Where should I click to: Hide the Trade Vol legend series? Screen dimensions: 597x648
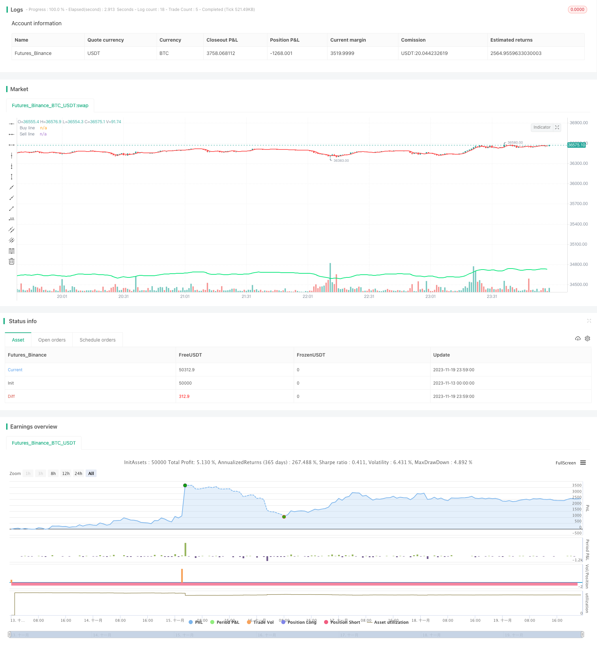point(260,622)
